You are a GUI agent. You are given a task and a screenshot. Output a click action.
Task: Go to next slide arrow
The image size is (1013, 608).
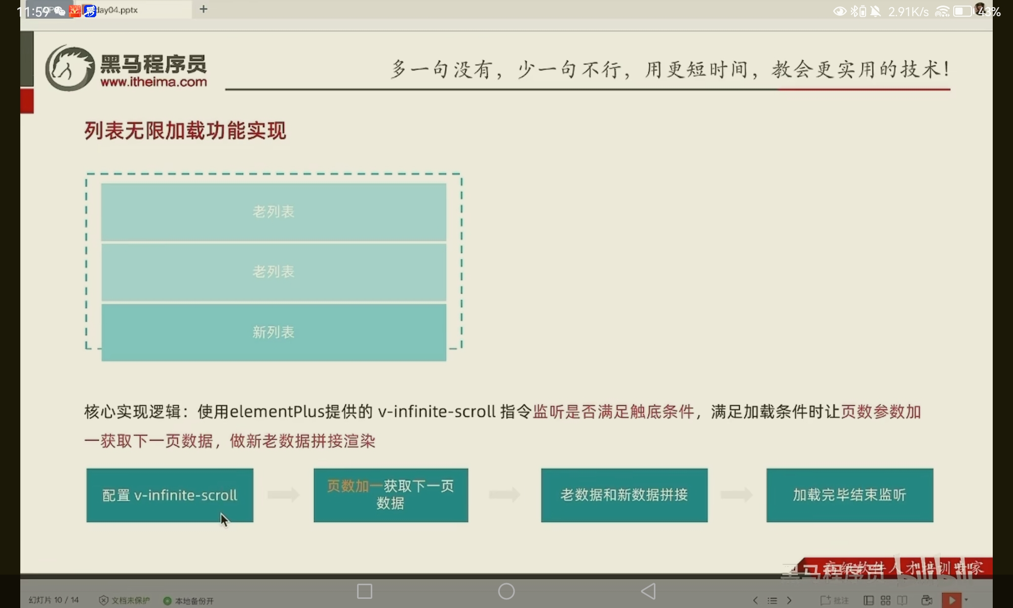click(789, 600)
